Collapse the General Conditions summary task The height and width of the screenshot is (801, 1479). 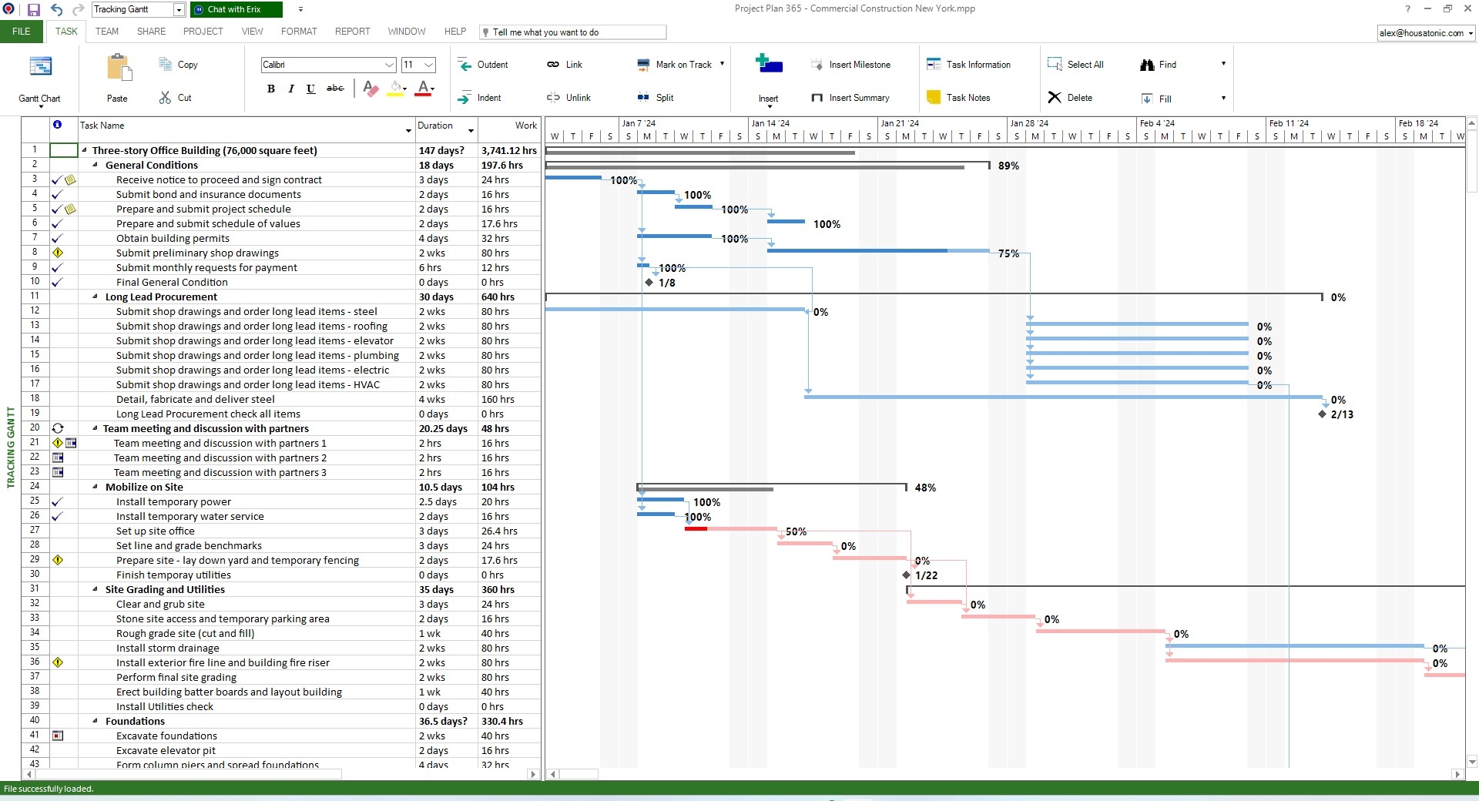tap(95, 165)
